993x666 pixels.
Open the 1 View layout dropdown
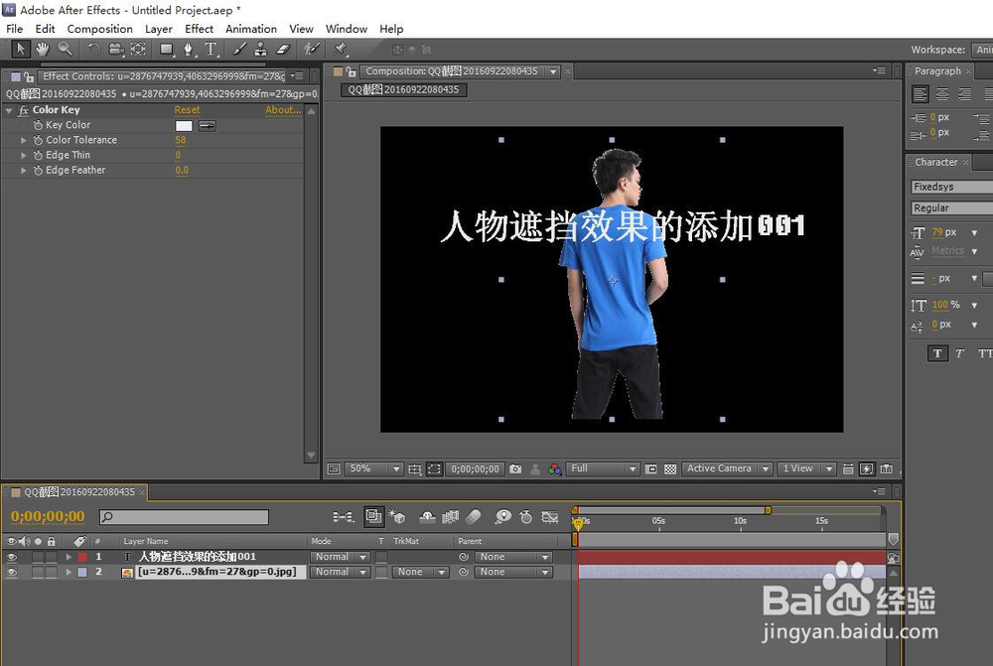(x=806, y=469)
